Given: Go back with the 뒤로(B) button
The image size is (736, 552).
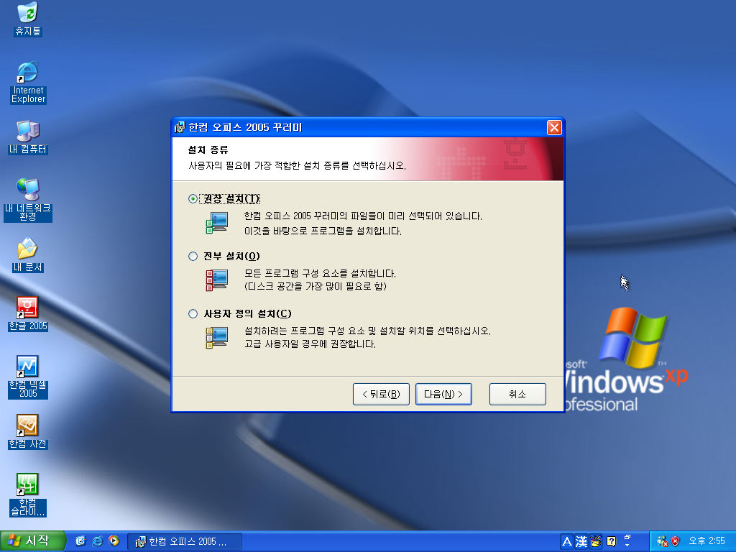Looking at the screenshot, I should (381, 395).
